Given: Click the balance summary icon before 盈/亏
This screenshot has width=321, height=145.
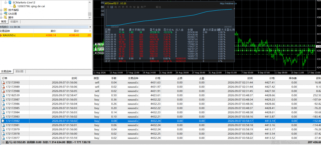Looking at the screenshot, I should pos(3,142).
